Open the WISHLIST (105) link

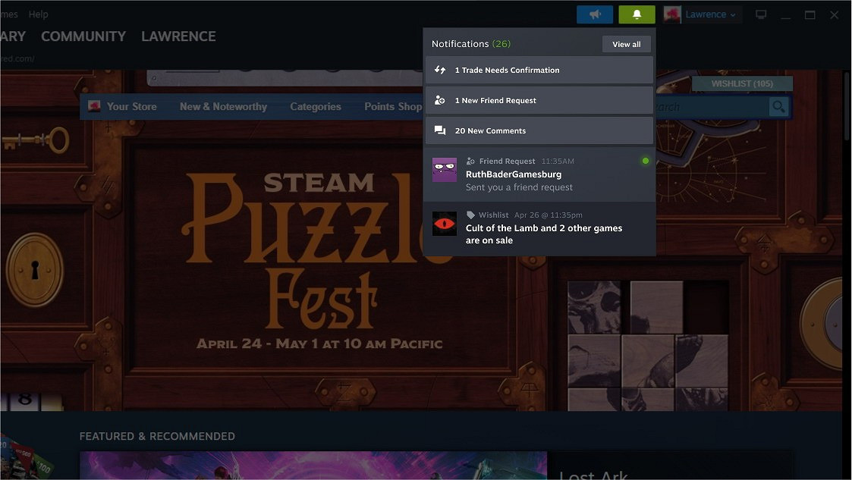(742, 83)
